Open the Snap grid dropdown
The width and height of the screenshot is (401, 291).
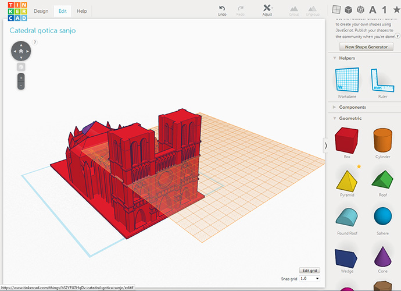309,278
